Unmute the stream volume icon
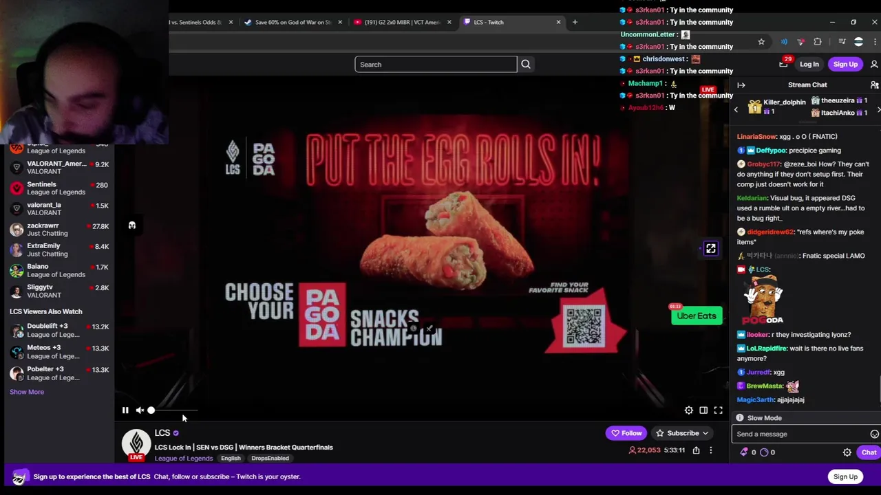 pos(140,410)
